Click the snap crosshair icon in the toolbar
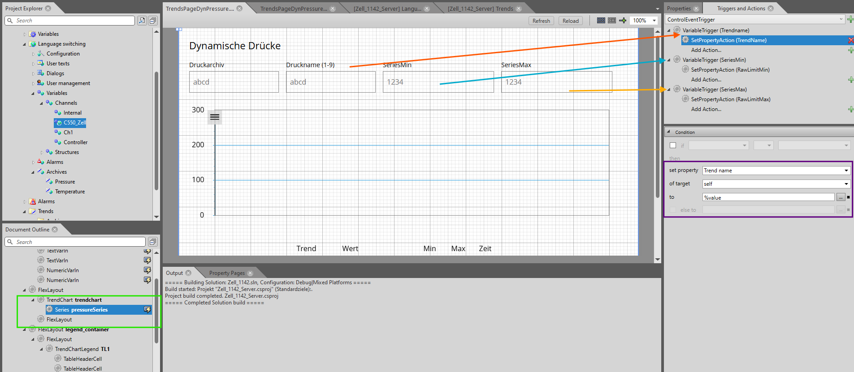The height and width of the screenshot is (372, 854). click(x=623, y=21)
